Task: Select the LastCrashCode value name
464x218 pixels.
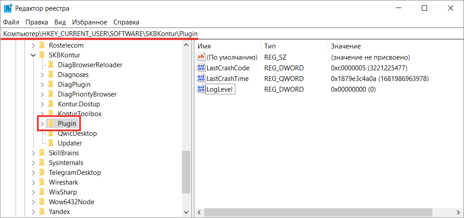Action: point(228,68)
